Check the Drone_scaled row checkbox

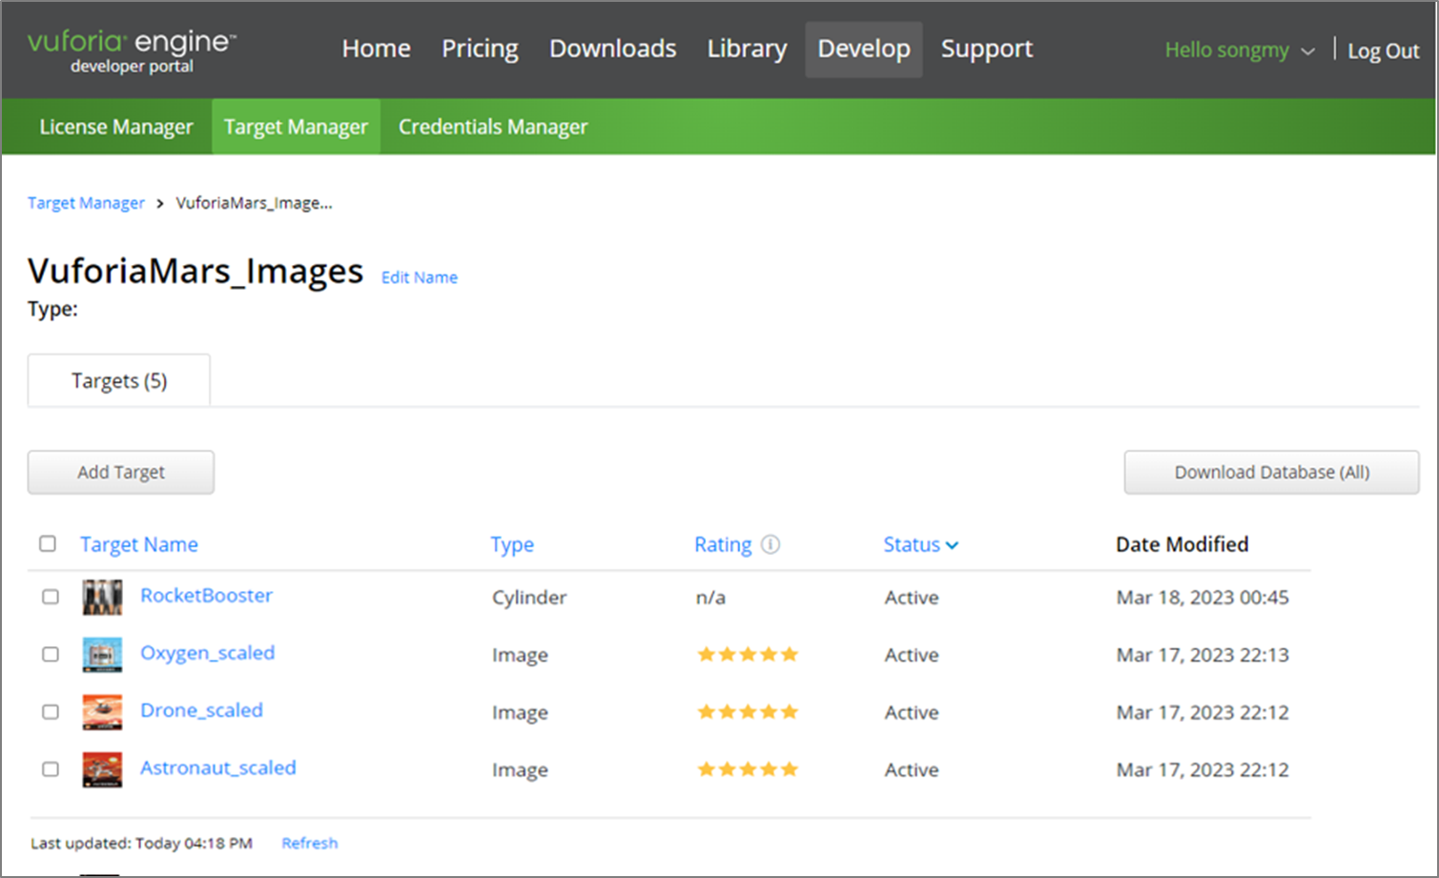[51, 711]
